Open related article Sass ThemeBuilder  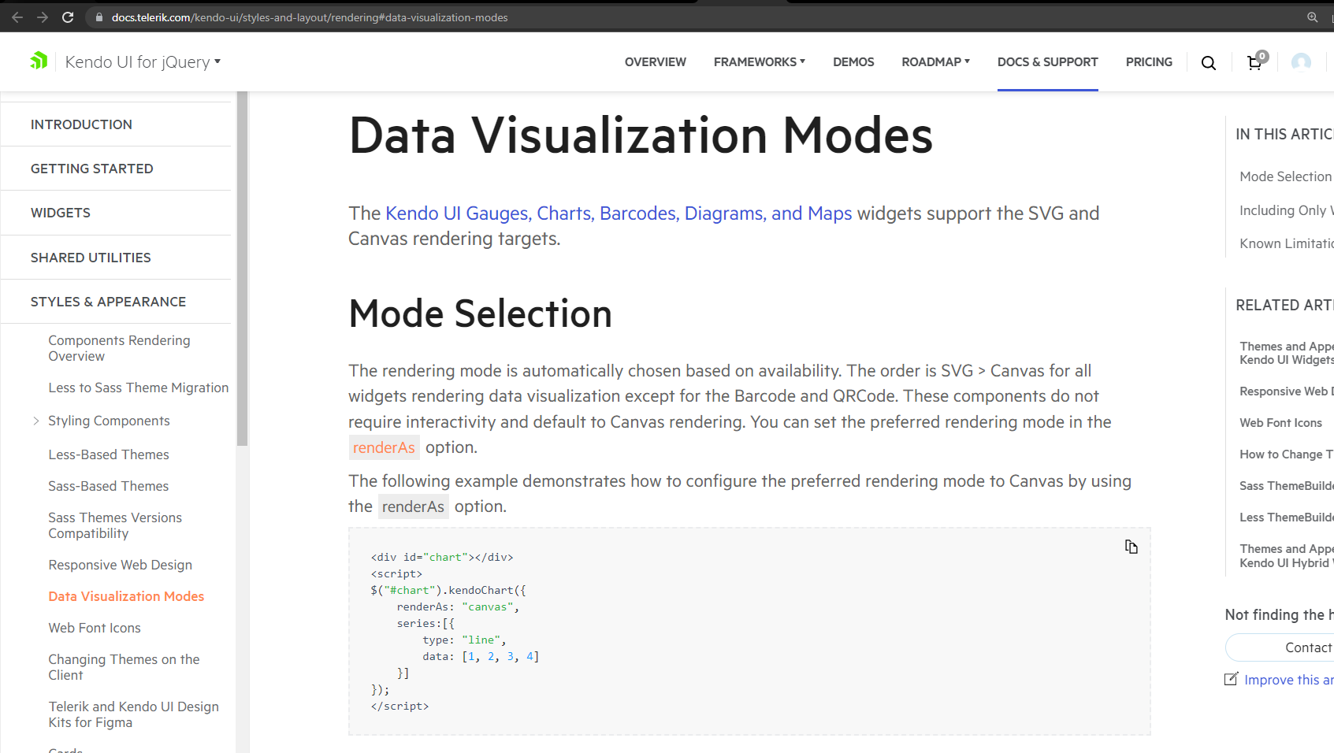click(x=1287, y=486)
